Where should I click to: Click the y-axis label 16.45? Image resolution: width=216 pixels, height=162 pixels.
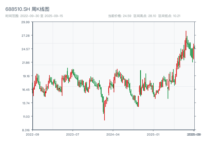pos(26,90)
